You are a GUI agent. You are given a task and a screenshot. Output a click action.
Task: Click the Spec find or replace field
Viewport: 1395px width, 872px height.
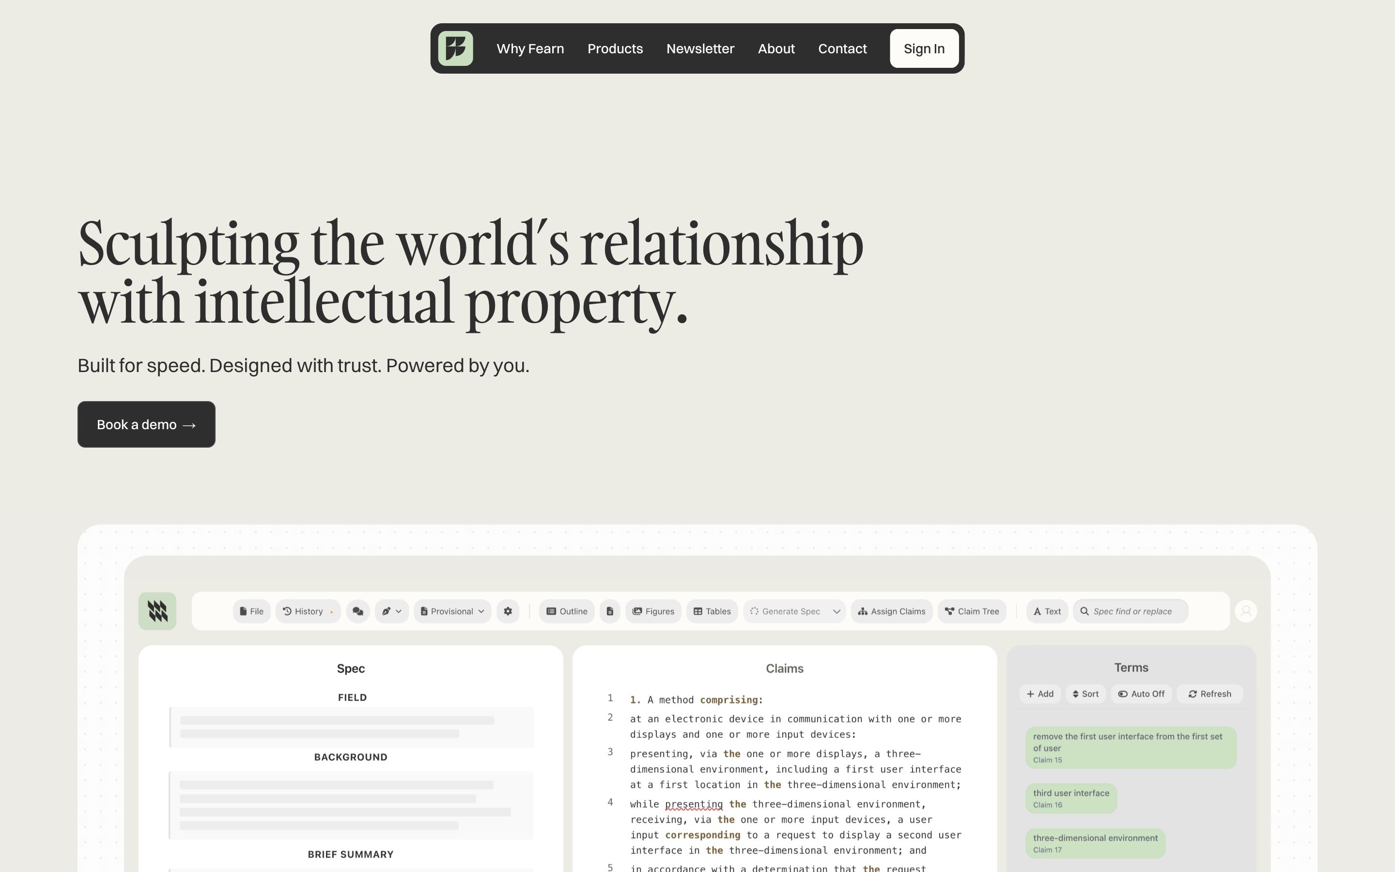pyautogui.click(x=1132, y=611)
